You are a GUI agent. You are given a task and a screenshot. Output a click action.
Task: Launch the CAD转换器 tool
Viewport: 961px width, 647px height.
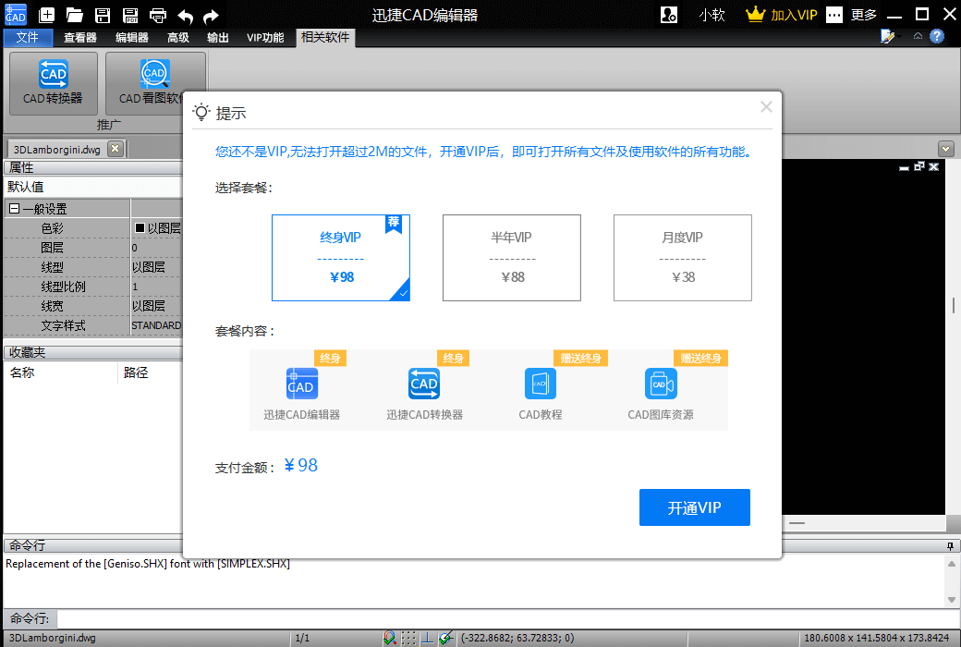pos(54,83)
